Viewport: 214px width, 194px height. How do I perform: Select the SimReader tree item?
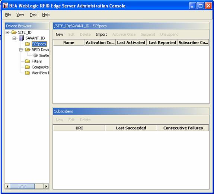click(x=44, y=55)
